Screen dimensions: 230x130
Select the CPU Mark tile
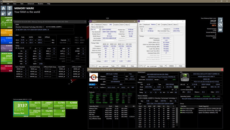pyautogui.click(x=7, y=32)
